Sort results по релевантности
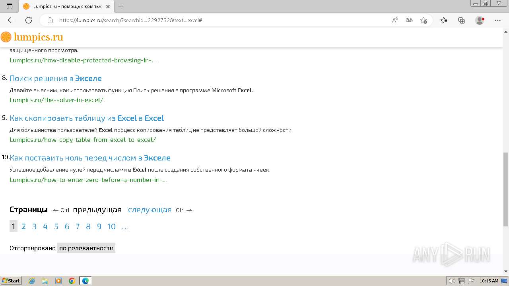This screenshot has width=509, height=286. click(86, 248)
